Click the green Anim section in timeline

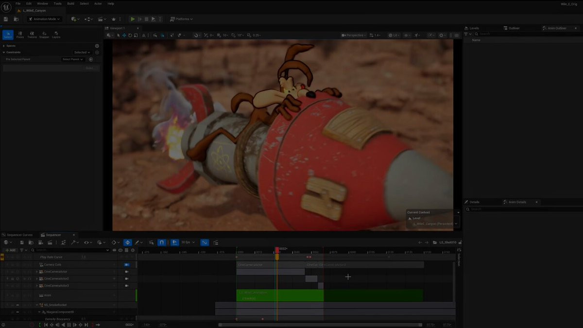[280, 295]
